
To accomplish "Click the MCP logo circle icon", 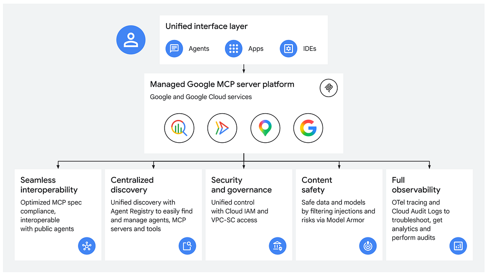I will (x=329, y=88).
